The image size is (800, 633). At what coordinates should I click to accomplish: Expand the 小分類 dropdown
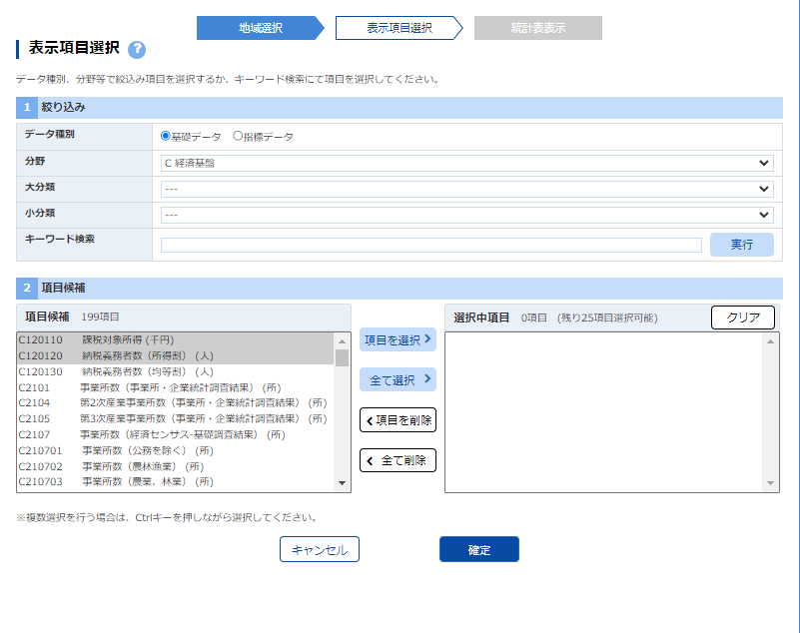click(x=466, y=215)
